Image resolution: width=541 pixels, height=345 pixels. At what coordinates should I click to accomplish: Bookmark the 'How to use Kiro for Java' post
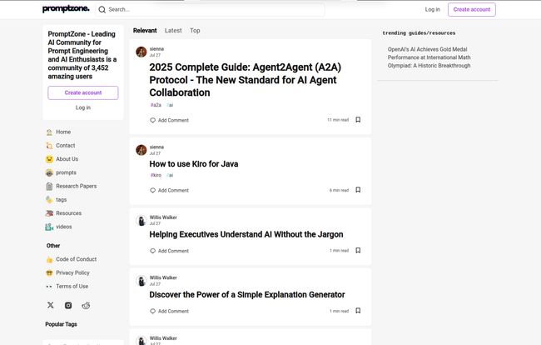pos(358,190)
